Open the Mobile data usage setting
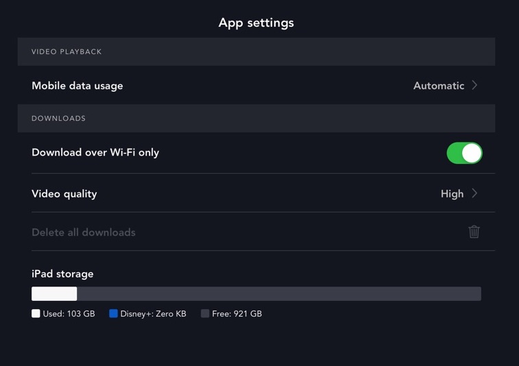519x366 pixels. click(x=77, y=86)
